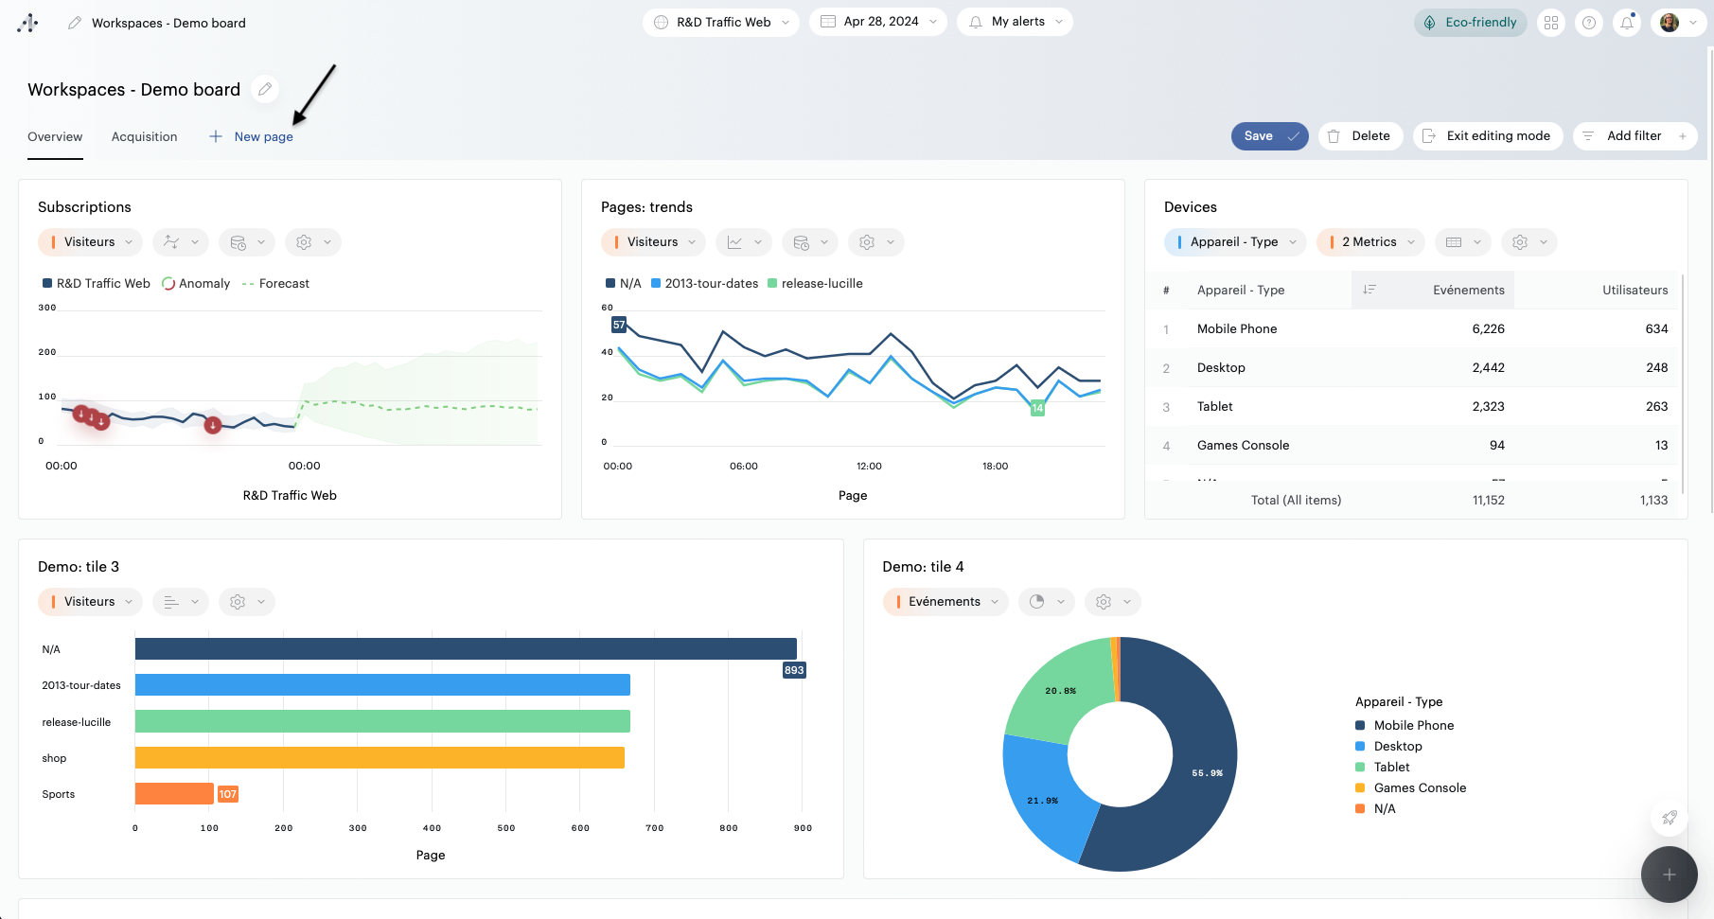
Task: Click the rocket icon button
Action: tap(1669, 818)
